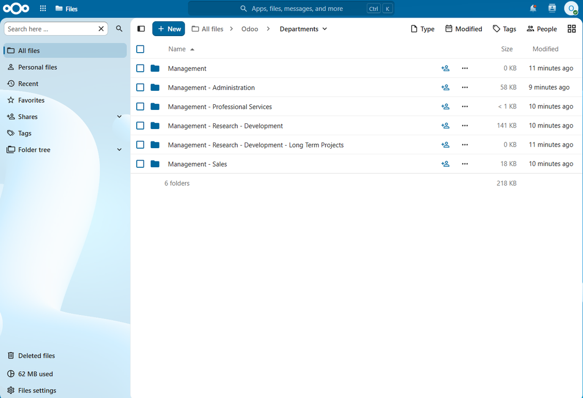583x398 pixels.
Task: Open actions menu for Management - Research - Development
Action: 465,126
